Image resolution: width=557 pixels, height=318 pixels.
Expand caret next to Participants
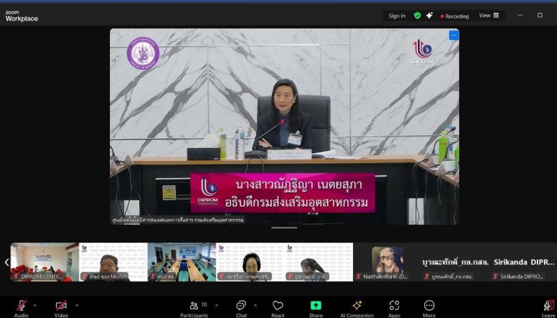[x=216, y=305]
